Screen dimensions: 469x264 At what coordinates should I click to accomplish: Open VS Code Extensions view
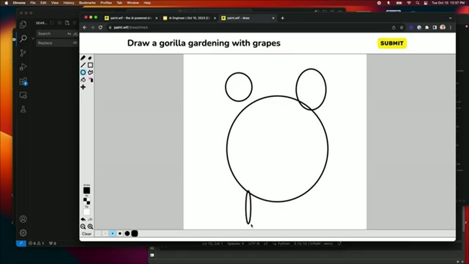[23, 82]
